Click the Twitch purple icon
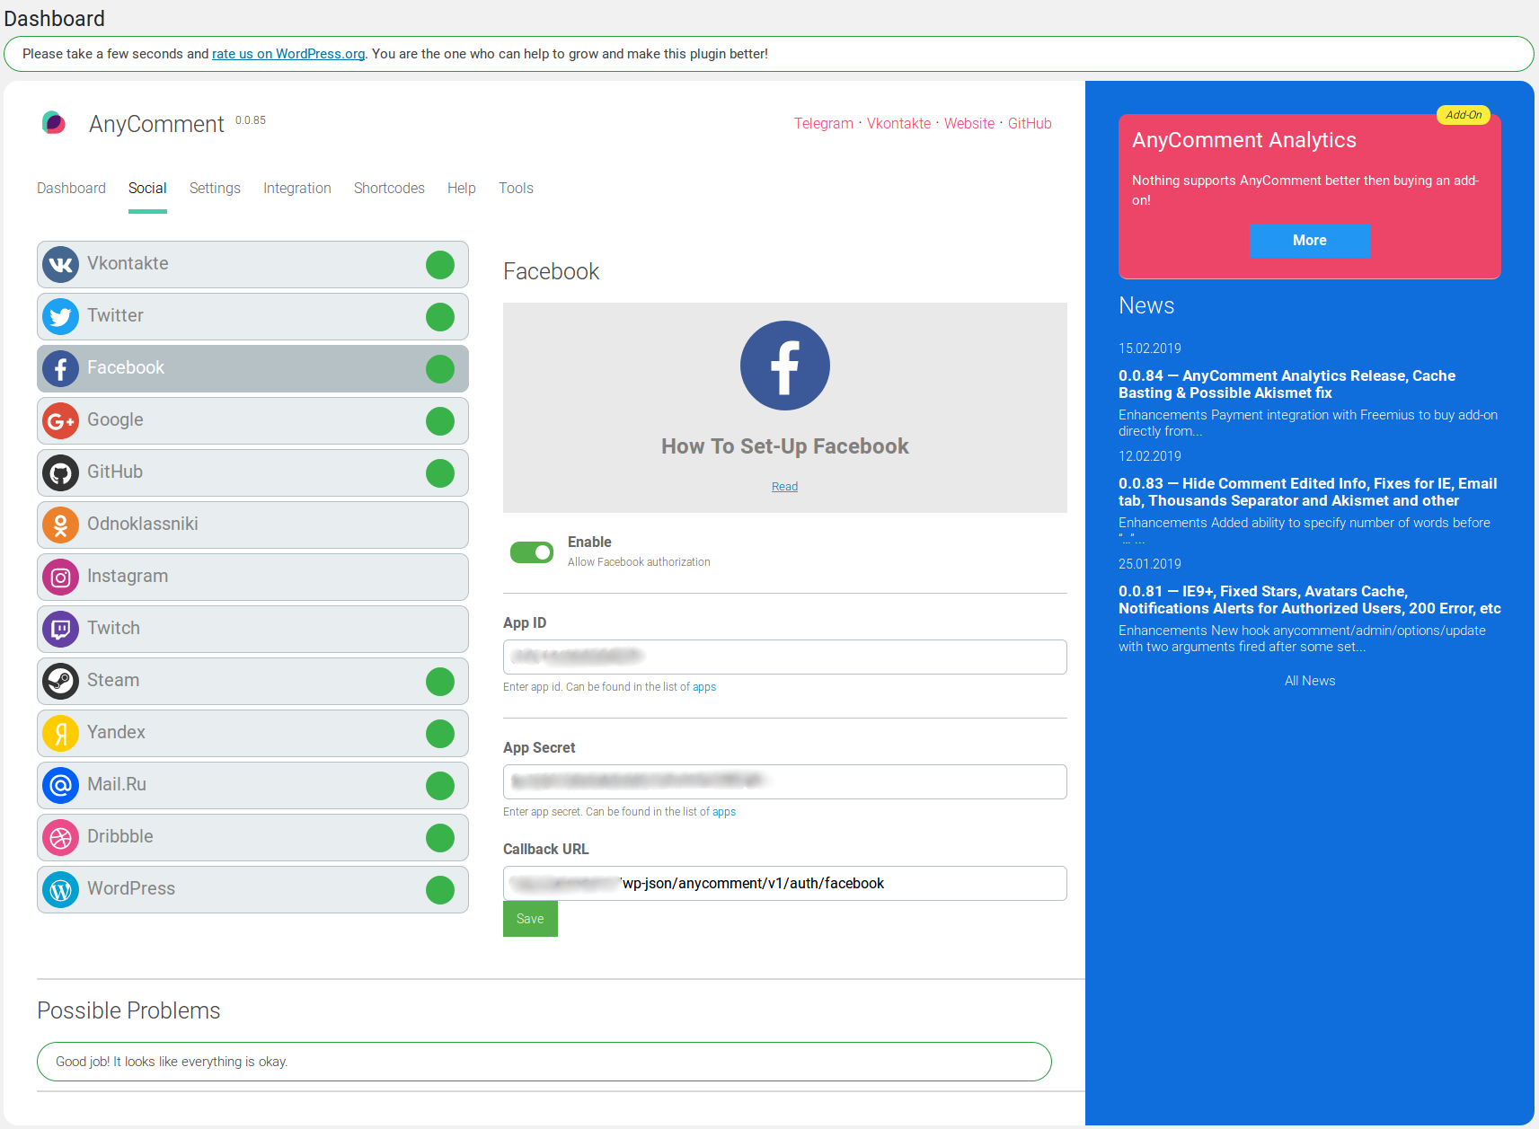The width and height of the screenshot is (1539, 1129). pos(60,630)
